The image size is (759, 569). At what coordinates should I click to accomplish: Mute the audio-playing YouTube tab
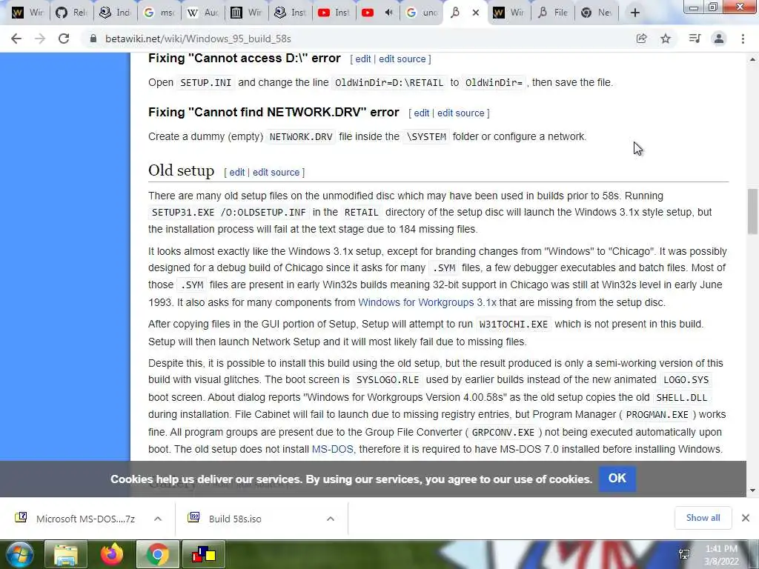[388, 13]
